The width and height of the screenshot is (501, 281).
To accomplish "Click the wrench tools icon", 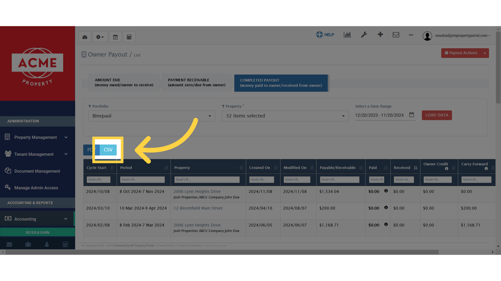I will pos(364,35).
